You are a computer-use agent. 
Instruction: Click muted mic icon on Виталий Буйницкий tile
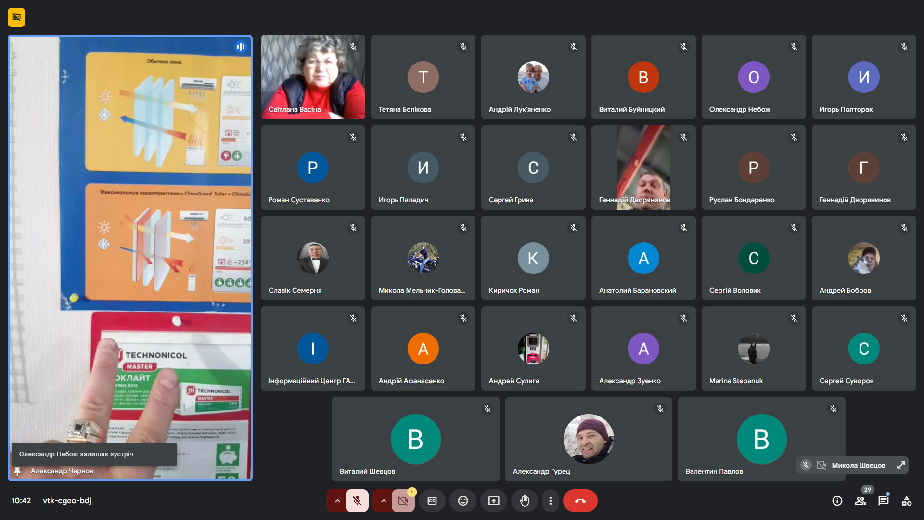coord(684,47)
